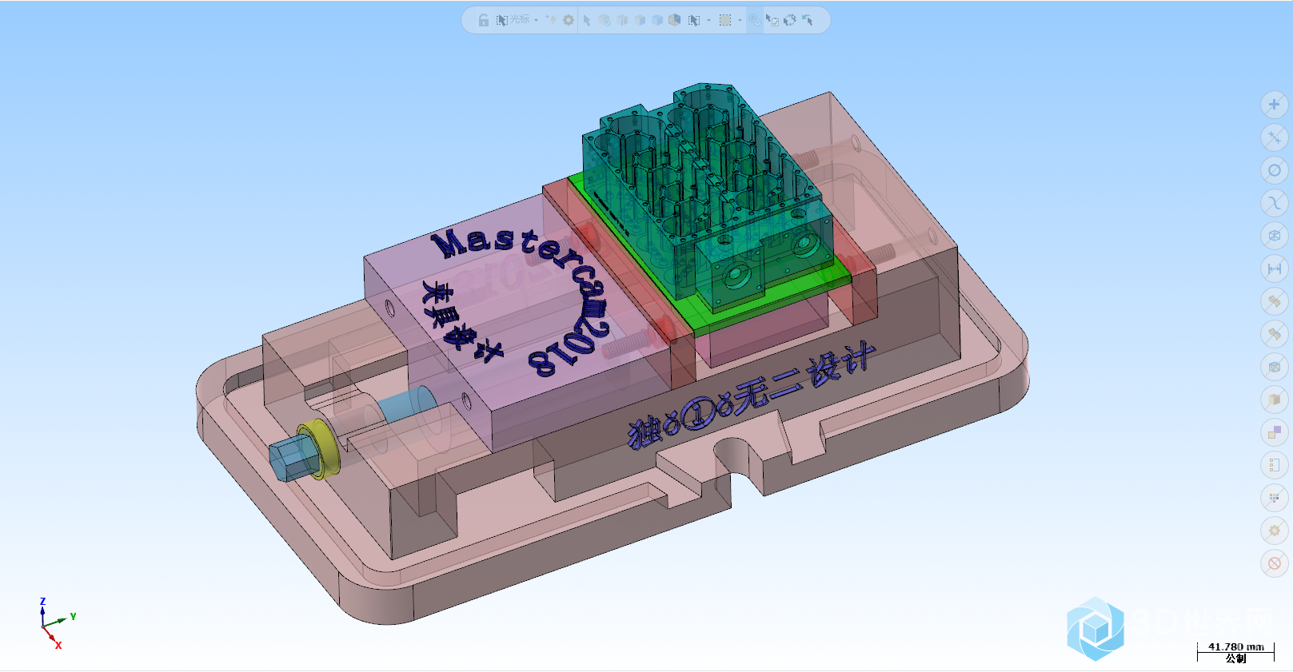The height and width of the screenshot is (672, 1293).
Task: Expand the selection method dropdown
Action: pyautogui.click(x=708, y=20)
